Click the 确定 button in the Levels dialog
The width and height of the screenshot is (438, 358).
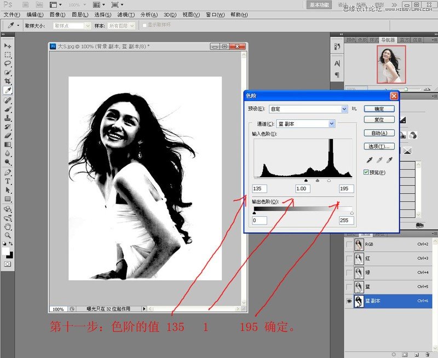[379, 109]
